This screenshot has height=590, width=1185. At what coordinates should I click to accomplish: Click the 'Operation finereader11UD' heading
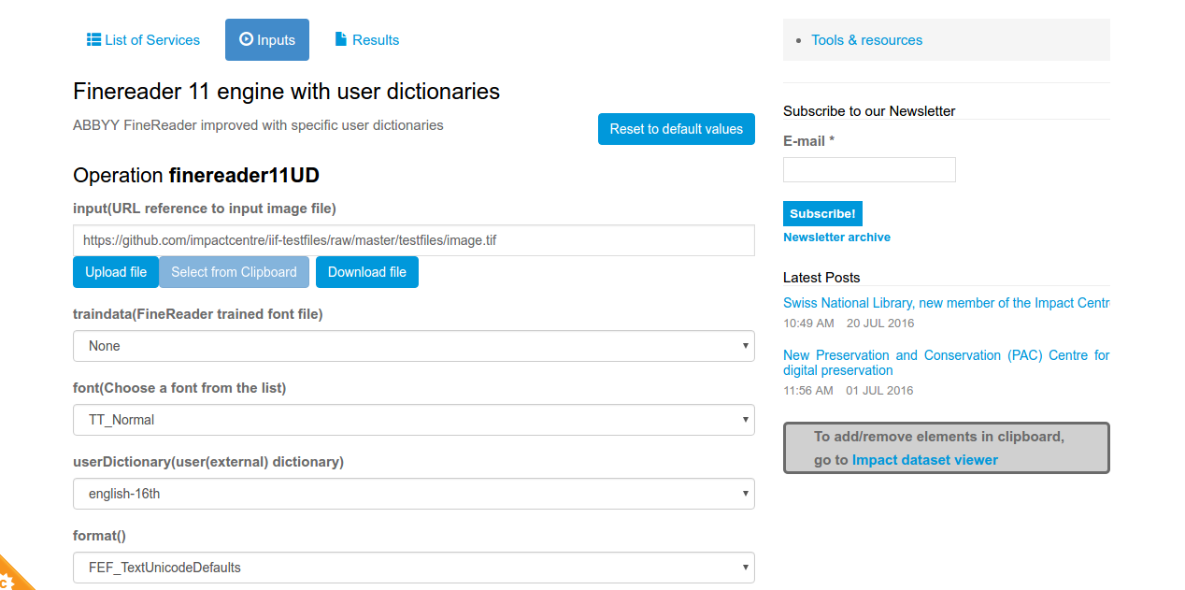click(x=196, y=176)
